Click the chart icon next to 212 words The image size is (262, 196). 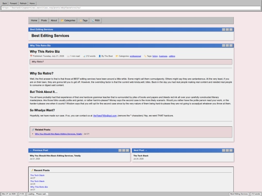point(84,56)
